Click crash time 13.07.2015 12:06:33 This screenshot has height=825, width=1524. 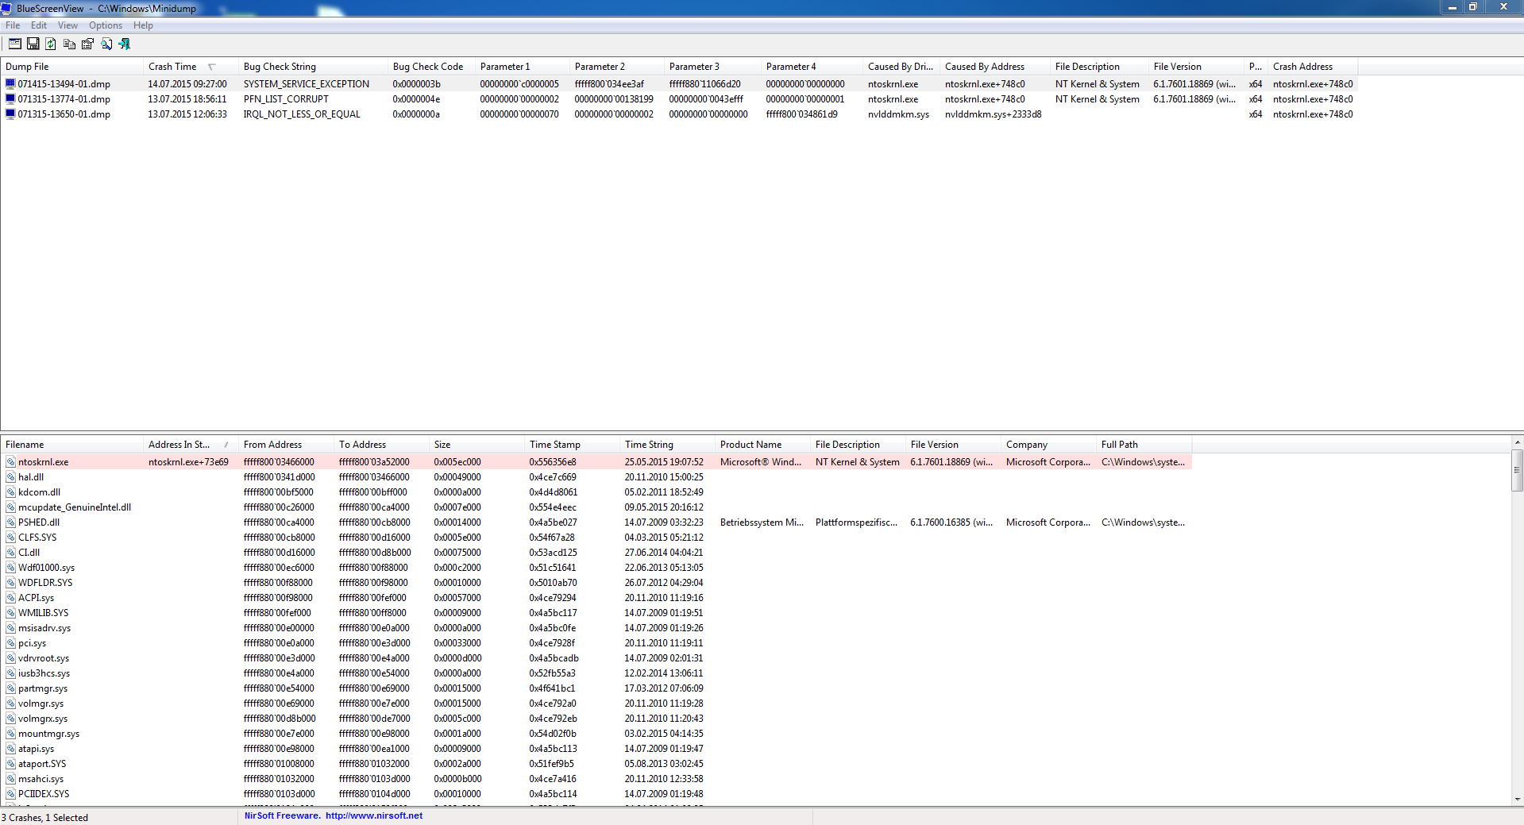tap(187, 114)
